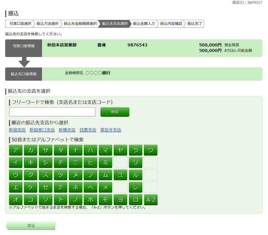Viewport: 268px width, 235px height.
Task: Choose the ネ kana button
Action: (76, 187)
